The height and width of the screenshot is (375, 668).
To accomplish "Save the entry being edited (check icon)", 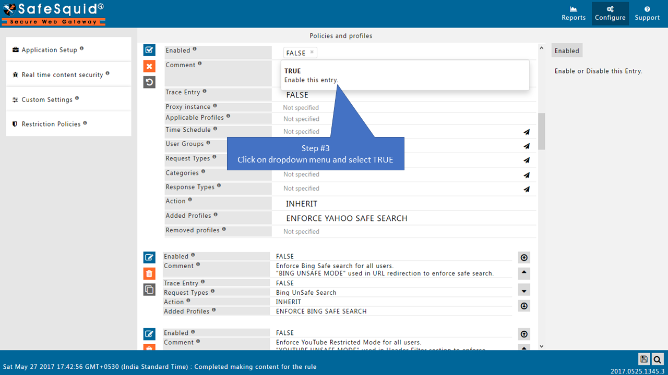I will click(149, 51).
